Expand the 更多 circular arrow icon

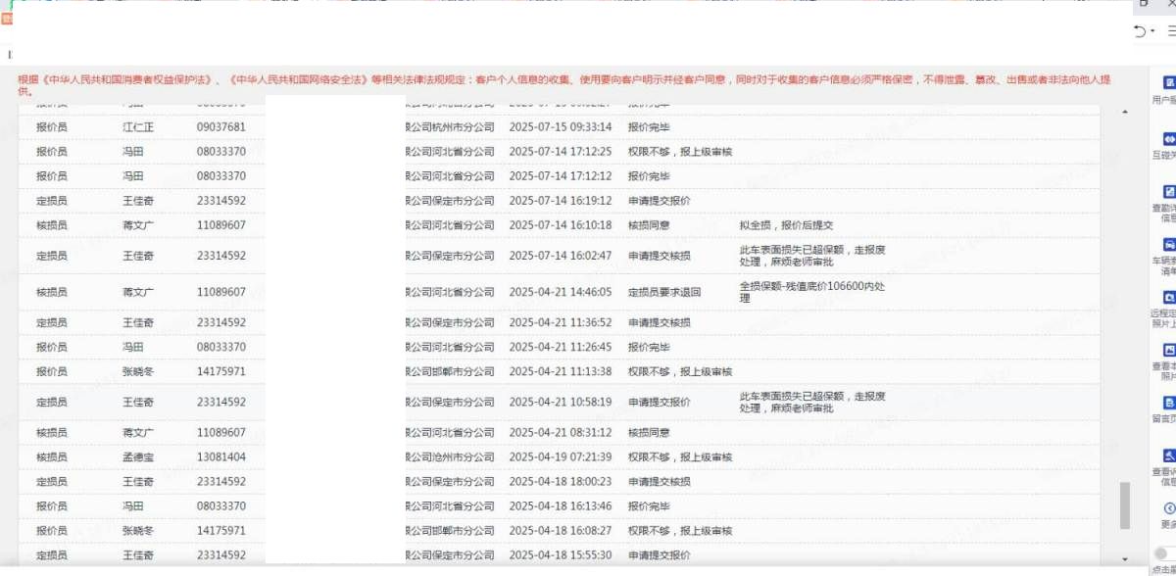pyautogui.click(x=1168, y=507)
